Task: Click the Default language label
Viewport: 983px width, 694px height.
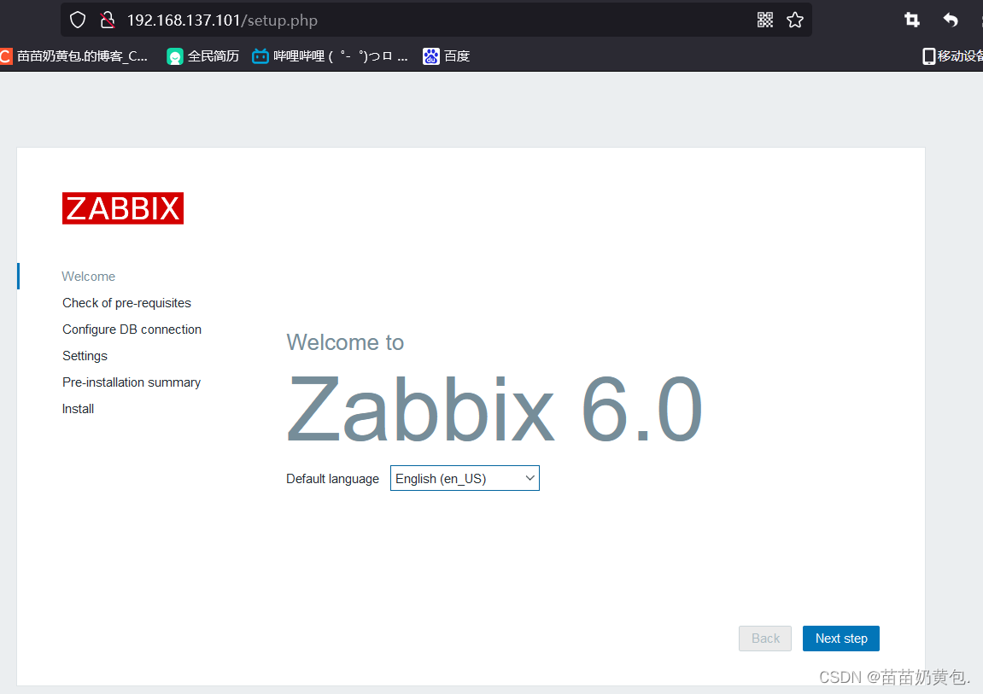Action: pos(332,479)
